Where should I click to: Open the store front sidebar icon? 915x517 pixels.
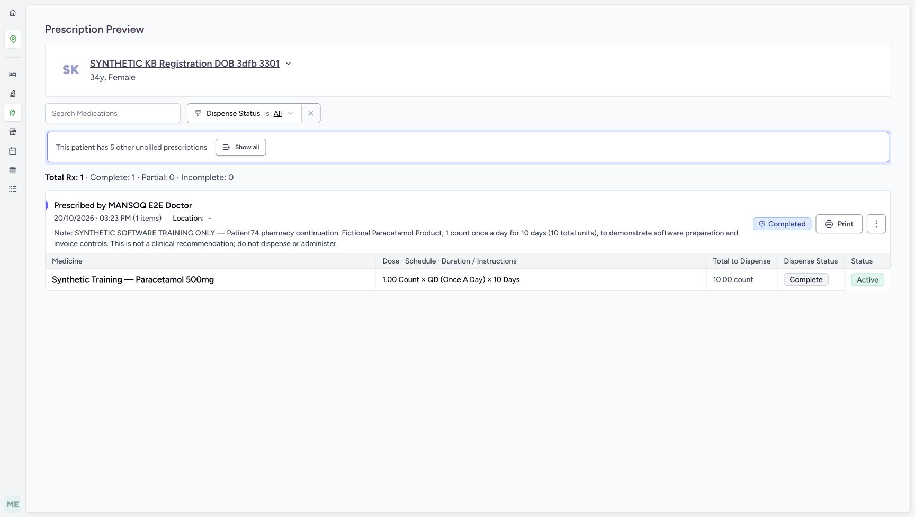tap(13, 132)
